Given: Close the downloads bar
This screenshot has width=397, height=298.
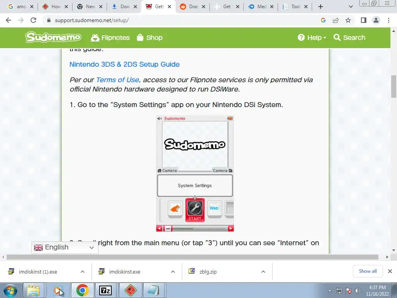Looking at the screenshot, I should pyautogui.click(x=390, y=271).
